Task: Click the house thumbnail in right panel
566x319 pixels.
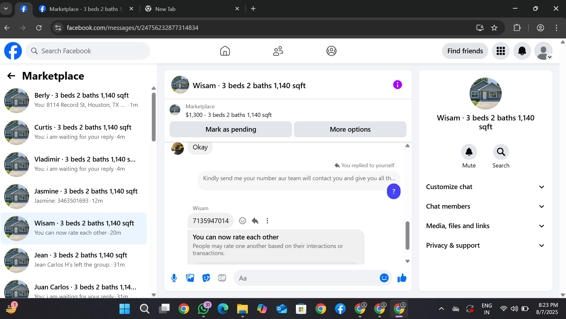Action: pyautogui.click(x=486, y=94)
